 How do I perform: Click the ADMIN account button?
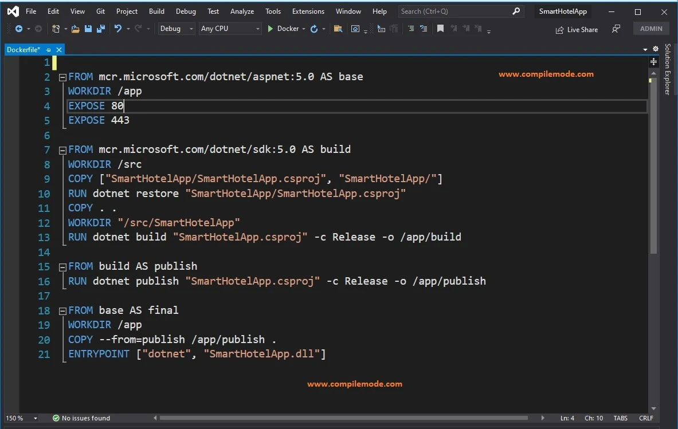coord(651,28)
